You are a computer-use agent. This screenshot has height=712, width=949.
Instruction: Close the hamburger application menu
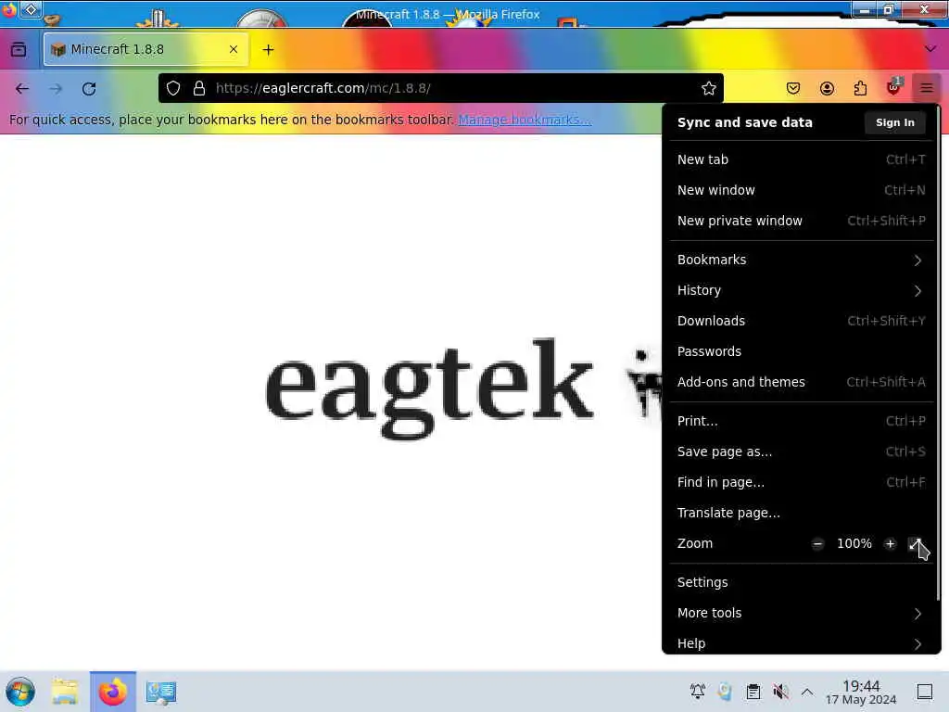[927, 88]
